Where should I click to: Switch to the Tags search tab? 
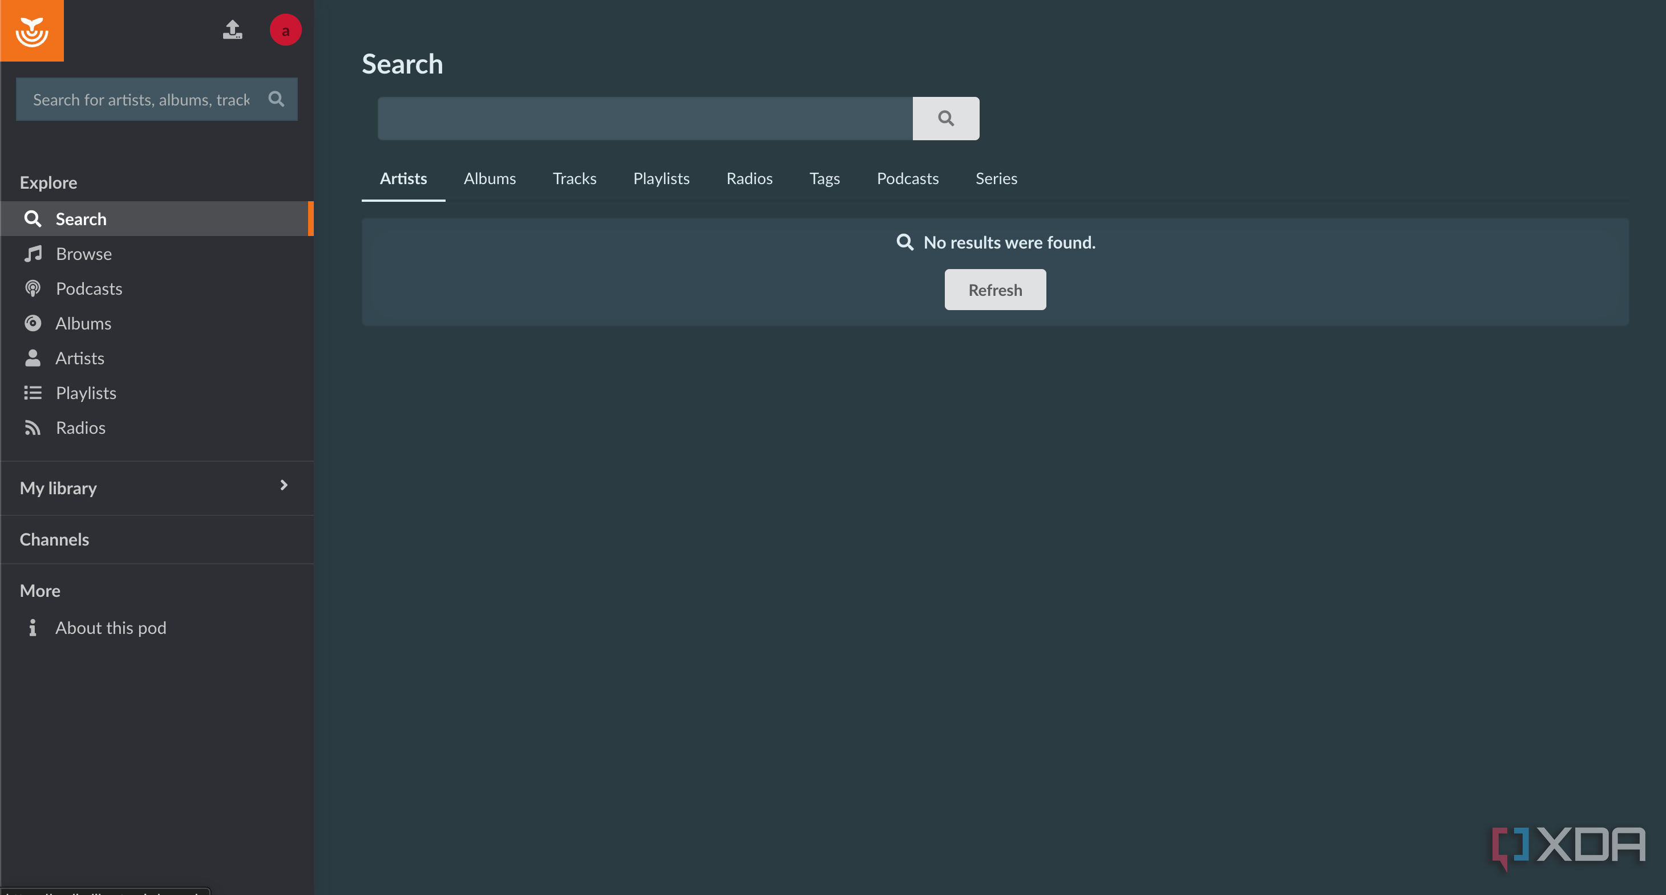[824, 178]
